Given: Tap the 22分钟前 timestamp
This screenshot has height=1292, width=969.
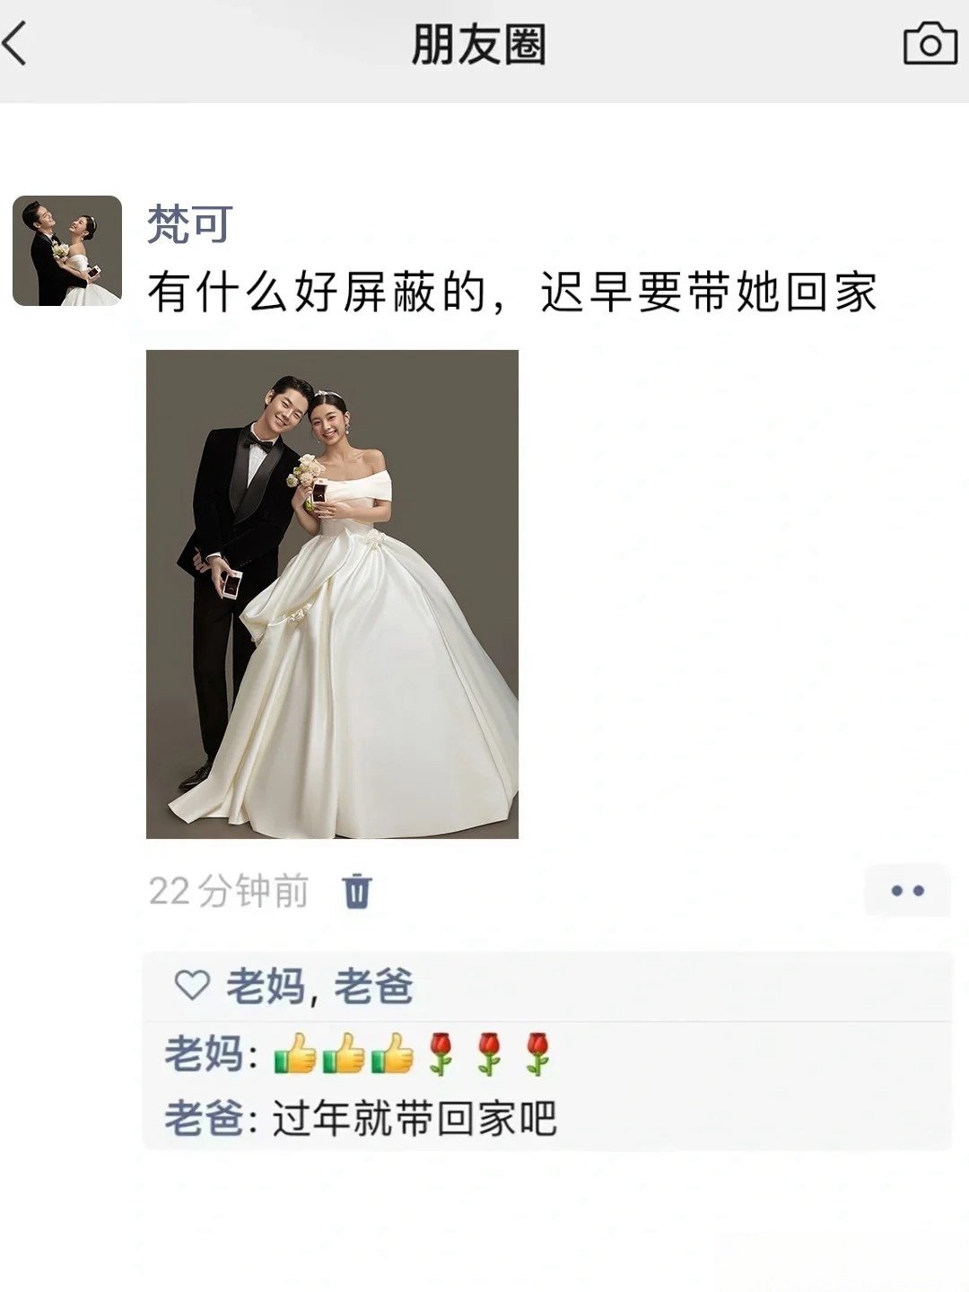Looking at the screenshot, I should click(229, 891).
